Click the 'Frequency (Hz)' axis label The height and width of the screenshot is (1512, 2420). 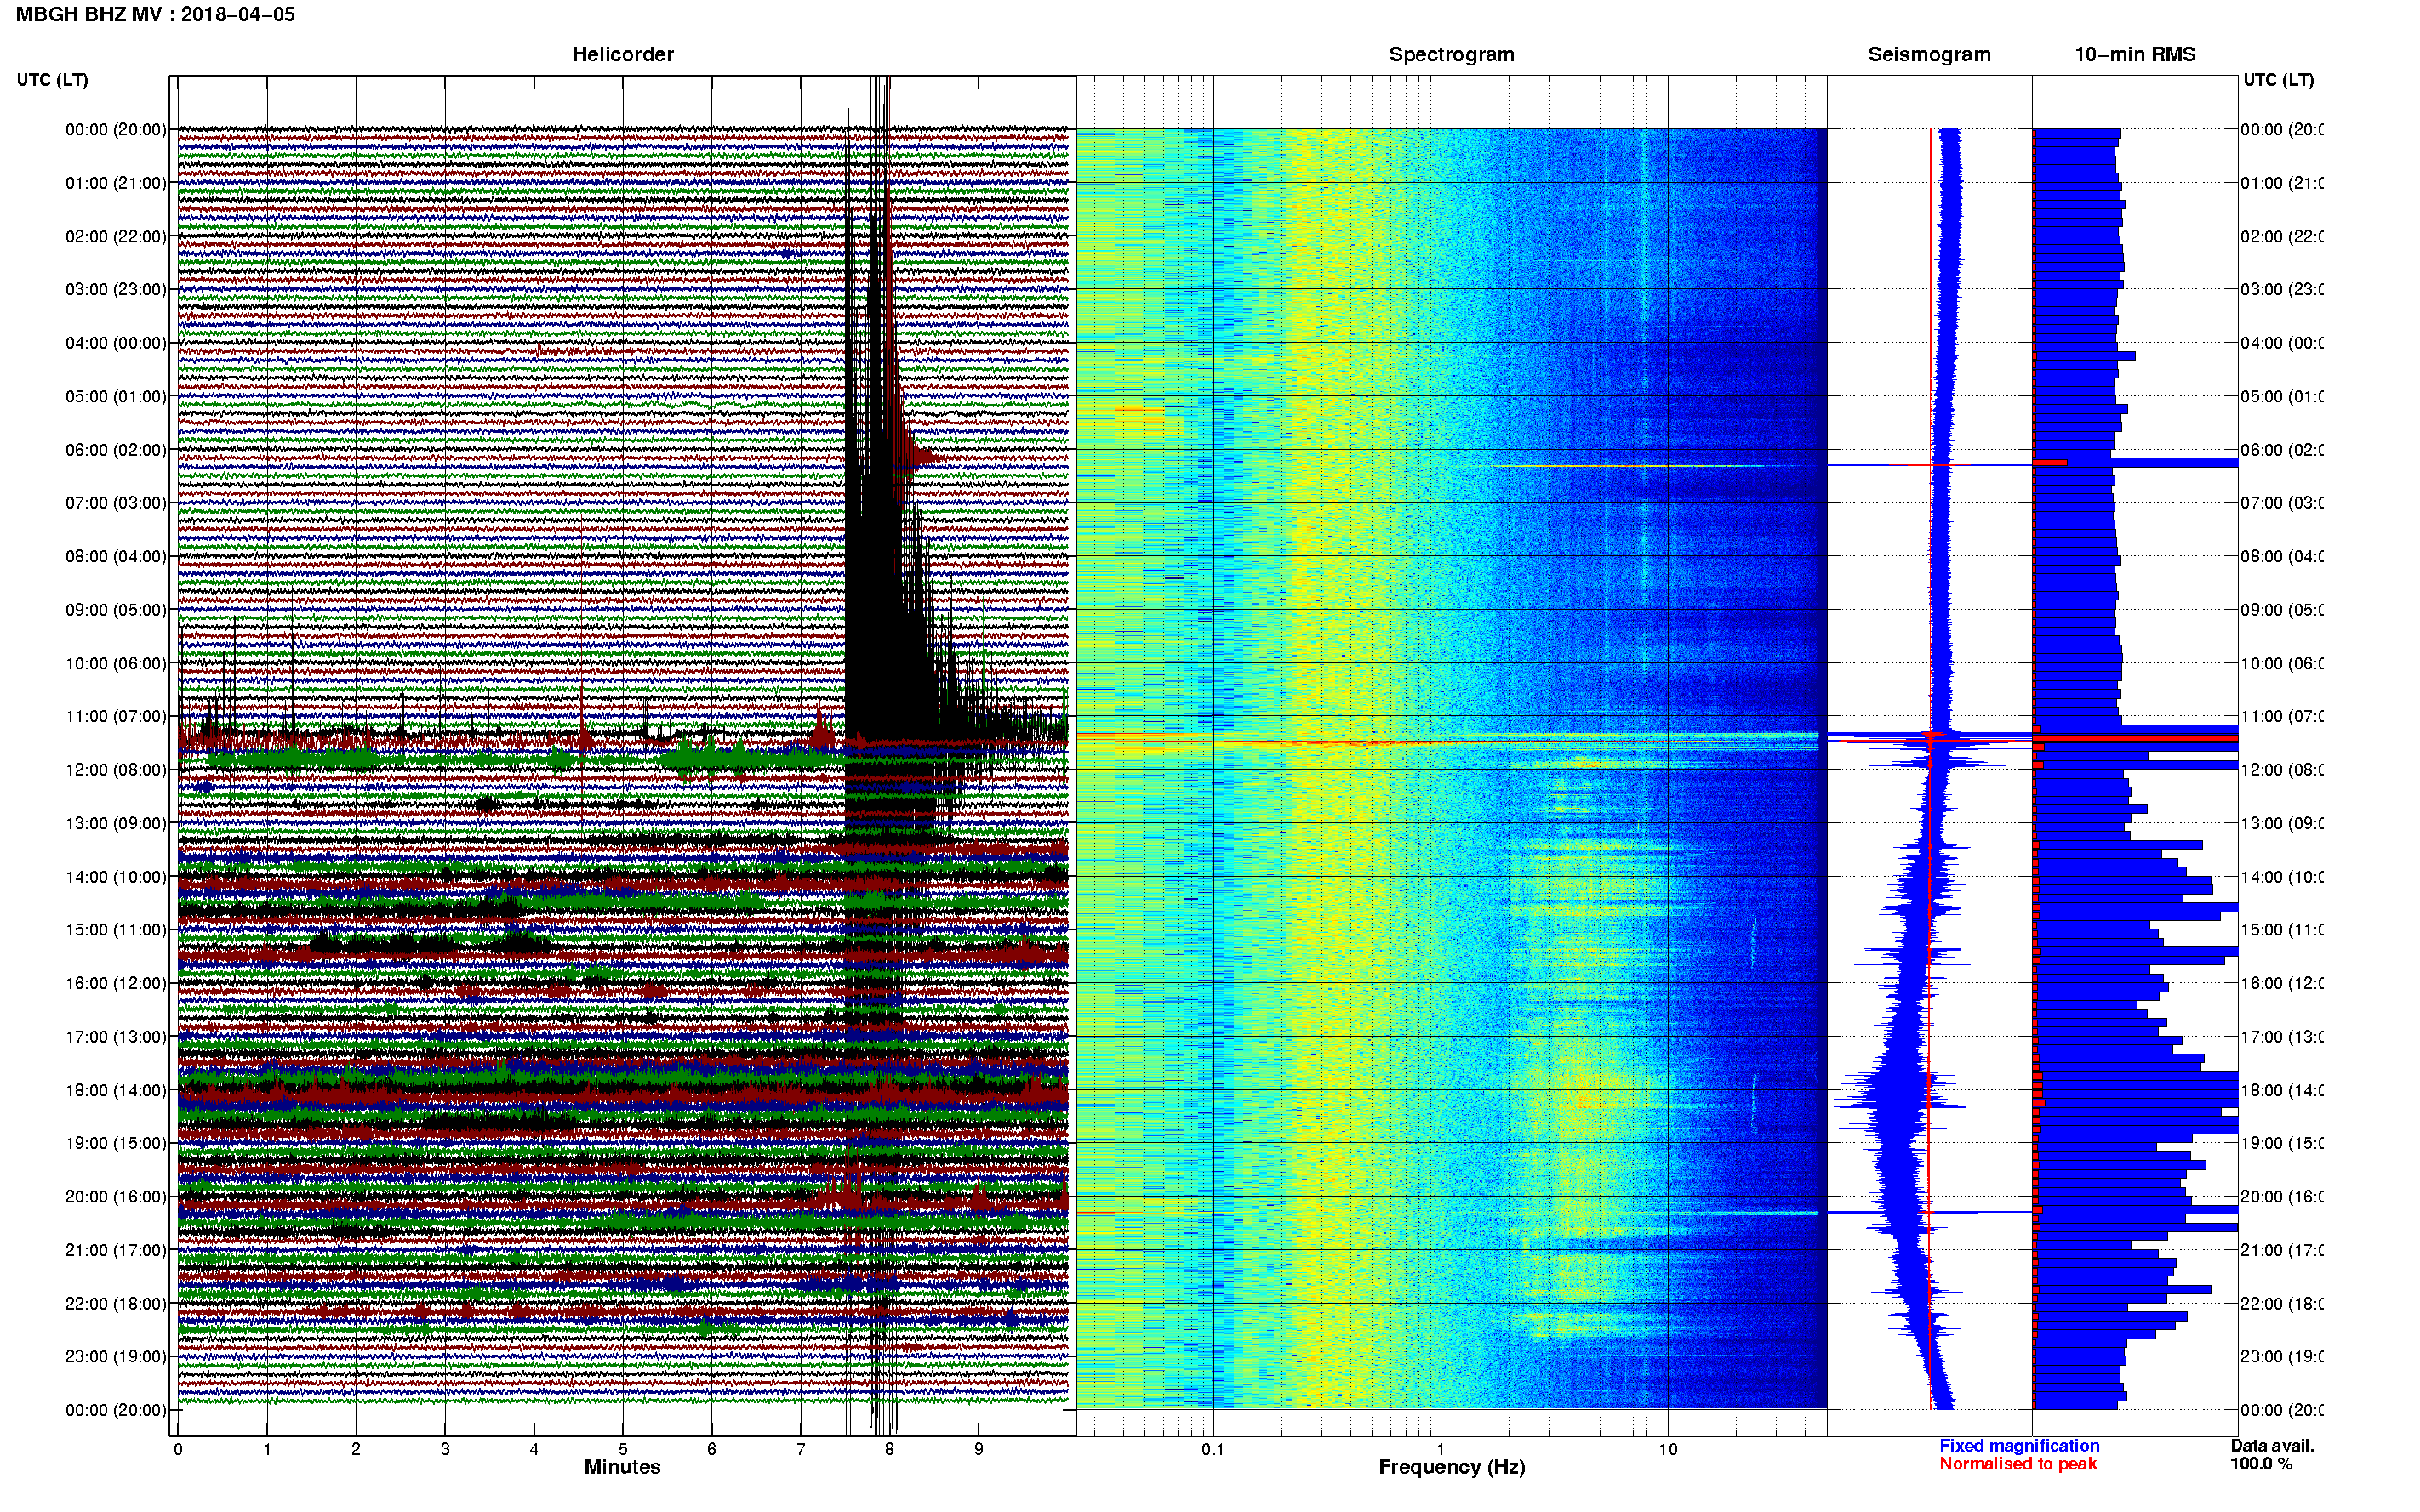pyautogui.click(x=1452, y=1468)
